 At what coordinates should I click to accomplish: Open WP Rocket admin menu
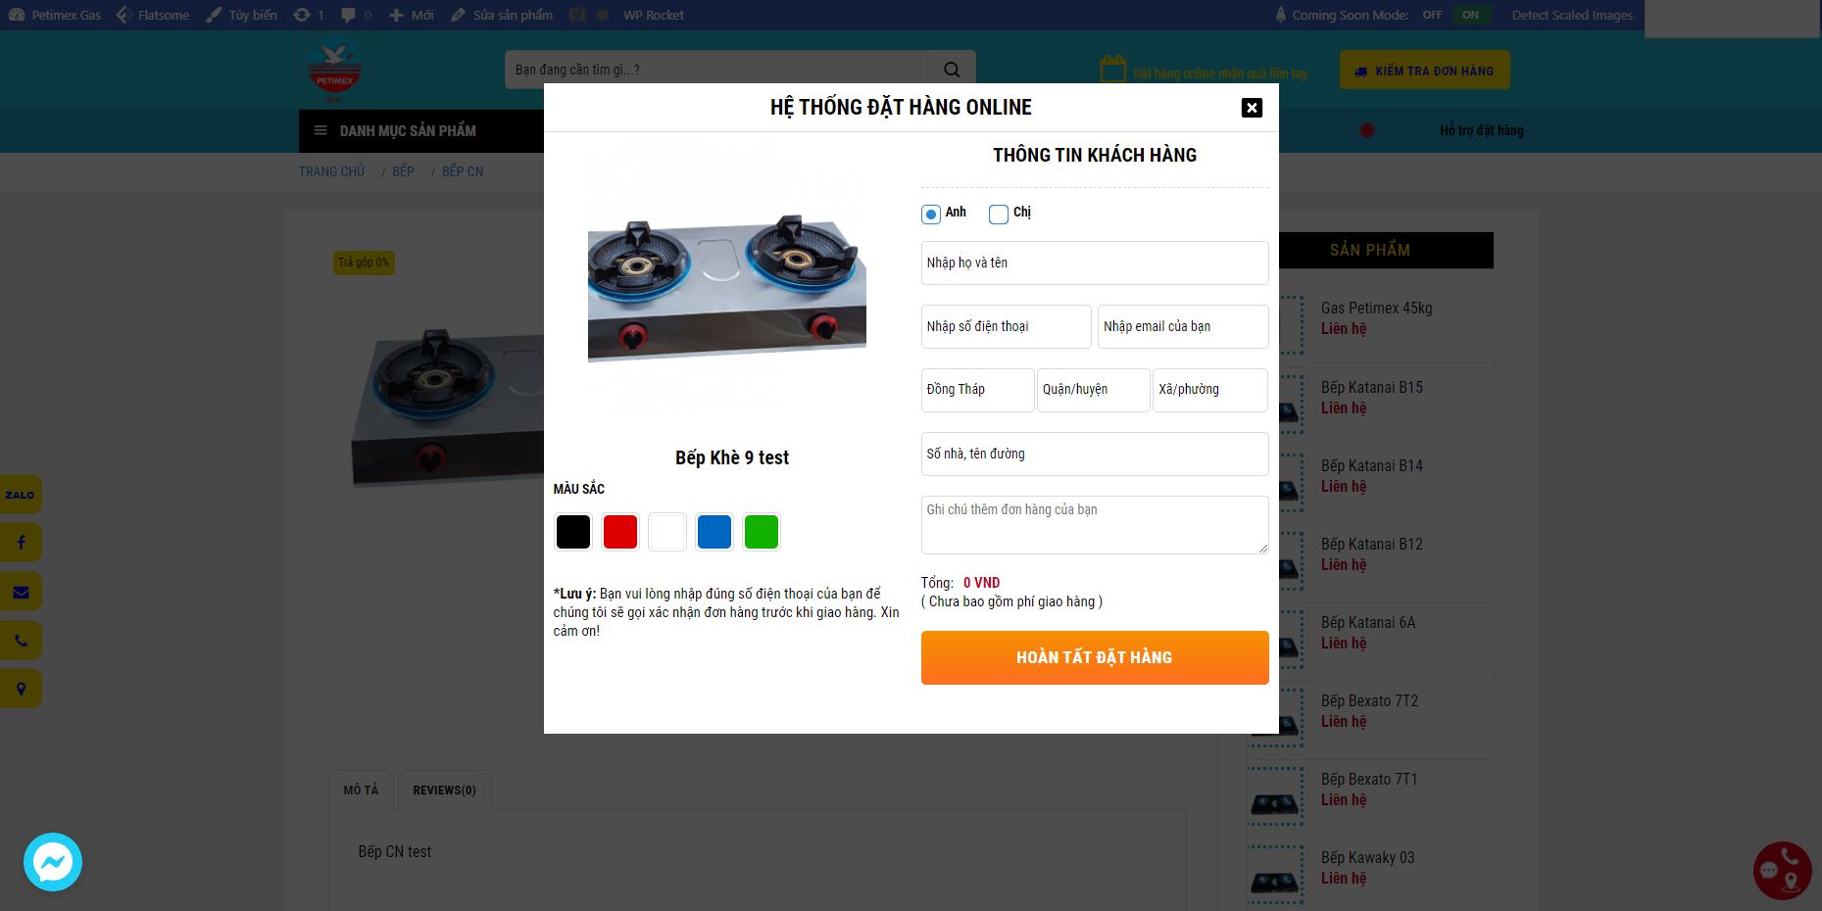pyautogui.click(x=653, y=15)
